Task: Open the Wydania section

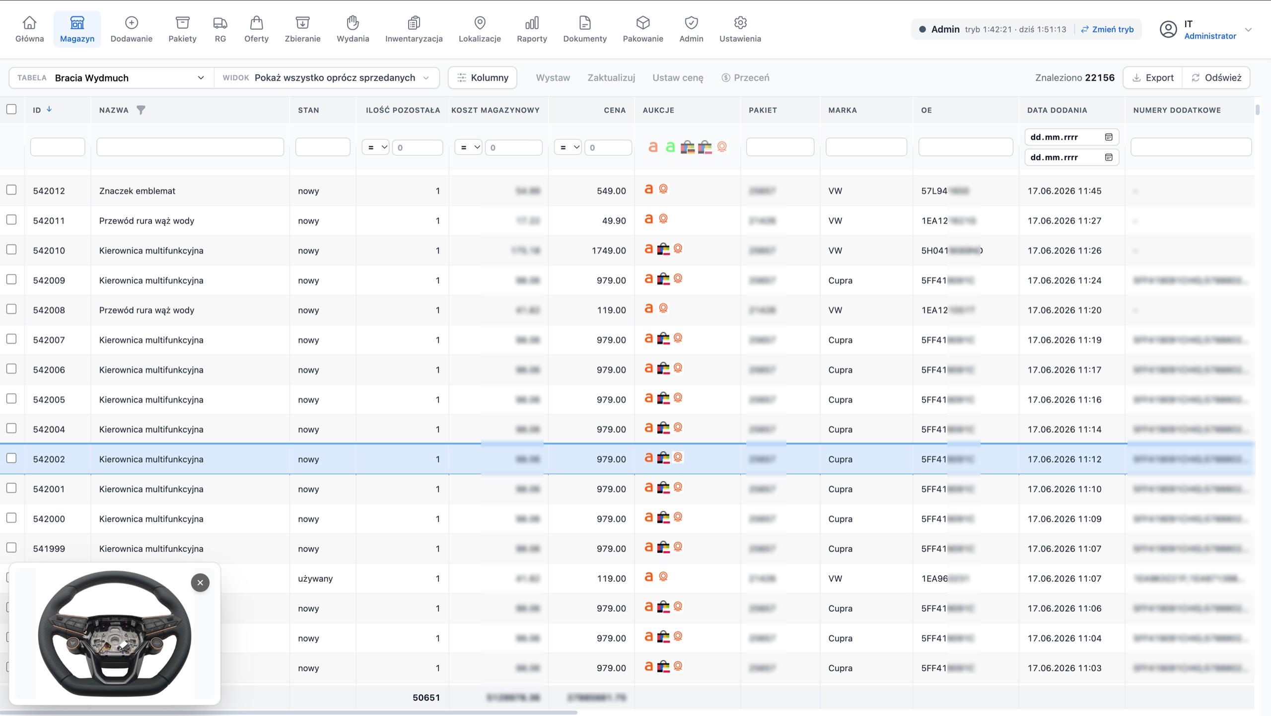Action: click(353, 29)
